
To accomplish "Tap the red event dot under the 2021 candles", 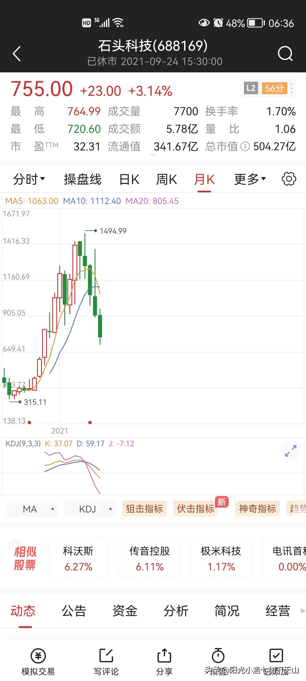I will 90,423.
